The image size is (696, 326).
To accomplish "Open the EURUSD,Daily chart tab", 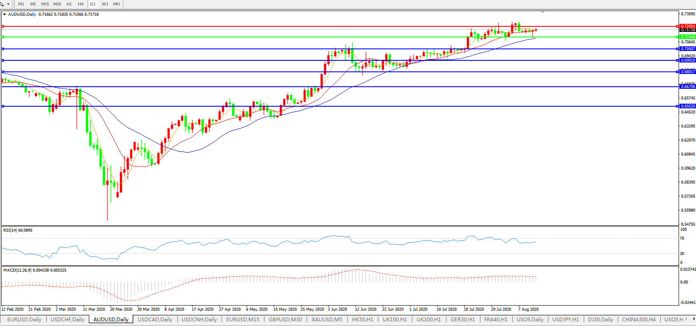I will click(24, 320).
